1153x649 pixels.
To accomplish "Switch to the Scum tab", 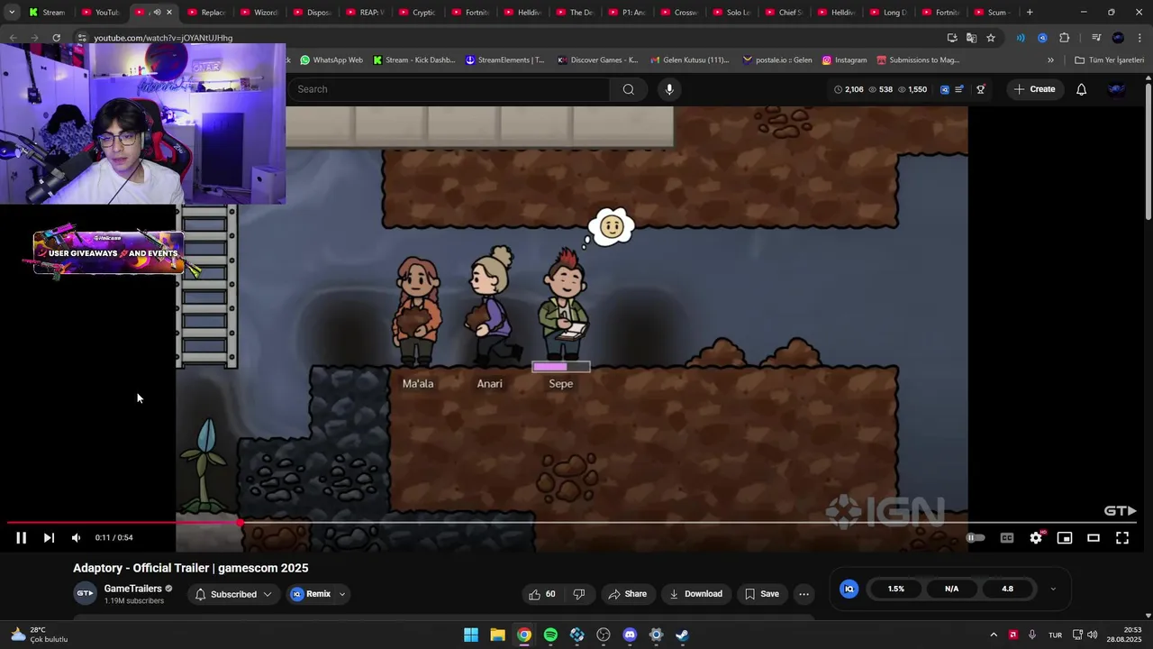I will pyautogui.click(x=991, y=13).
